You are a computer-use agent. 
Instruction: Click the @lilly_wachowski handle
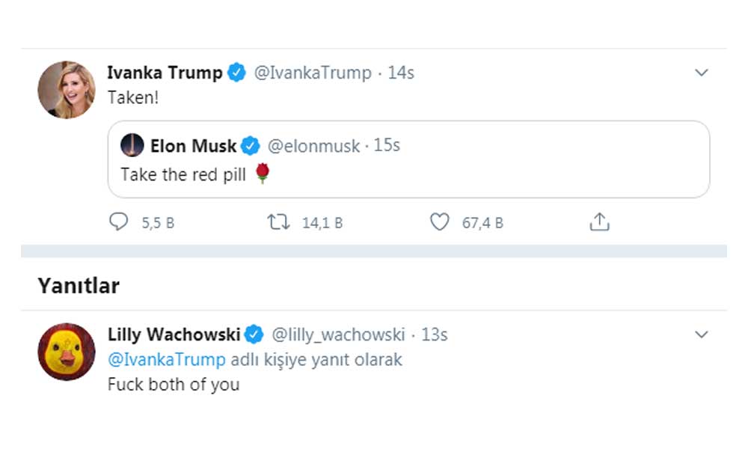[337, 335]
